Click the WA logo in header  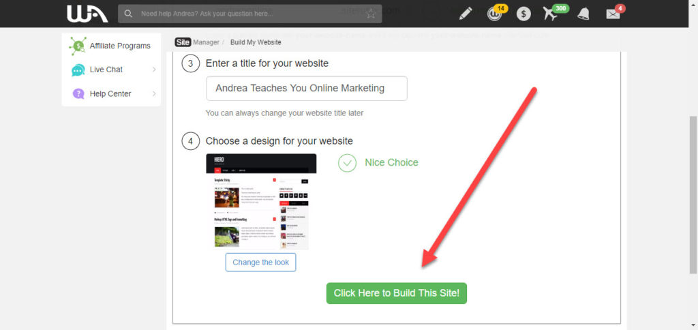[87, 14]
